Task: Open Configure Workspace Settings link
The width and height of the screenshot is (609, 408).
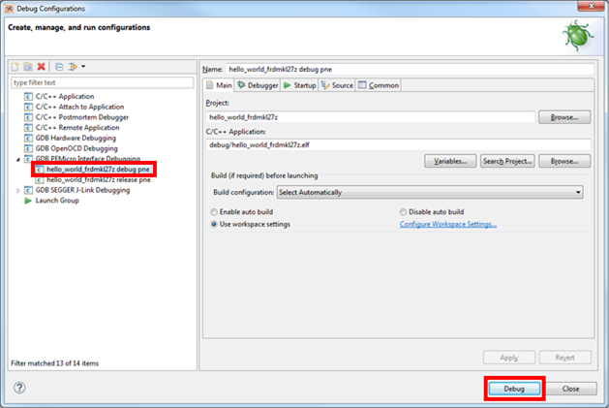Action: (448, 224)
